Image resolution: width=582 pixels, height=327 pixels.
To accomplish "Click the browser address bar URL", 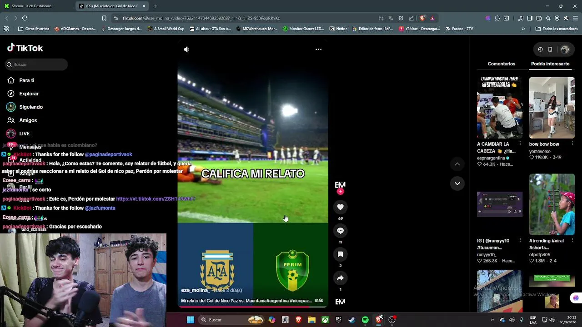I will pyautogui.click(x=201, y=18).
